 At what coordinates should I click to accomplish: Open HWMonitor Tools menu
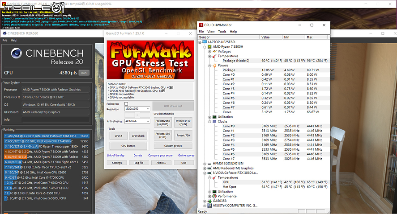[222, 32]
